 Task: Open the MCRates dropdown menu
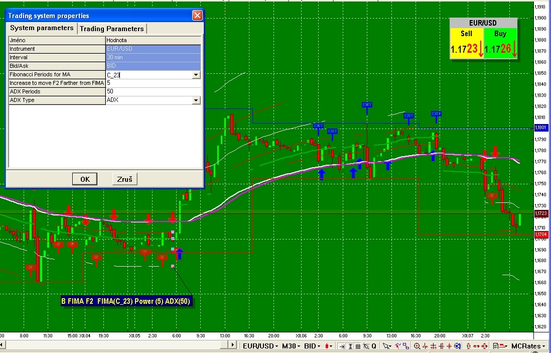528,346
